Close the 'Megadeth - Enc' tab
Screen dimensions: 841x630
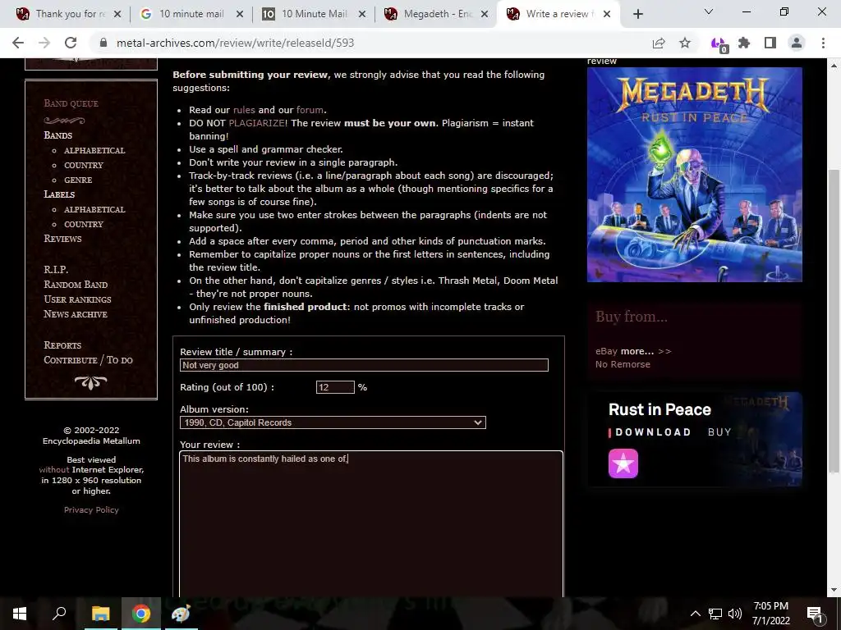tap(485, 14)
